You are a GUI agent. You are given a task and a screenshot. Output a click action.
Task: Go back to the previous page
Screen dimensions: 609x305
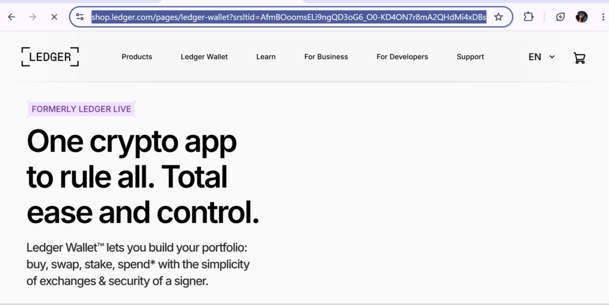(12, 17)
